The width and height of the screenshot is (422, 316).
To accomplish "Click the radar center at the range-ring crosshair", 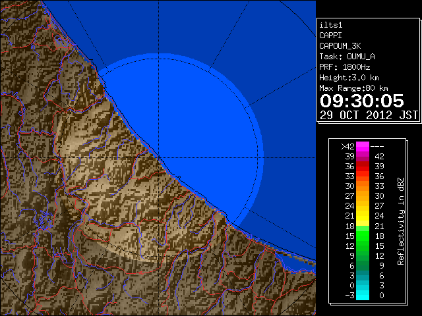I will (x=159, y=158).
